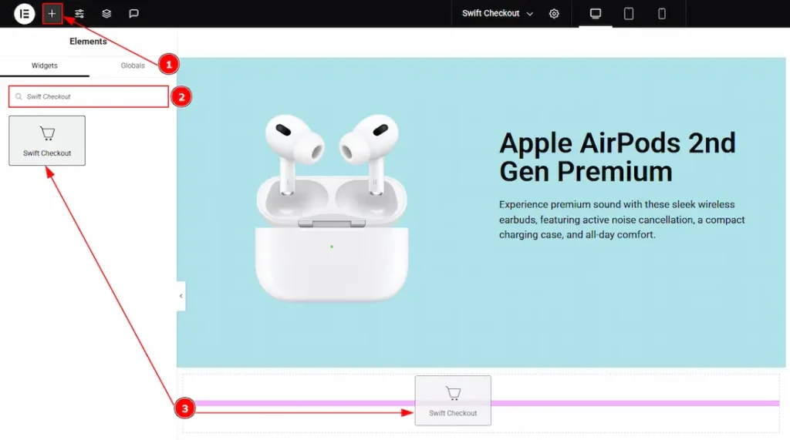790x440 pixels.
Task: Select the Widgets tab
Action: tap(44, 65)
